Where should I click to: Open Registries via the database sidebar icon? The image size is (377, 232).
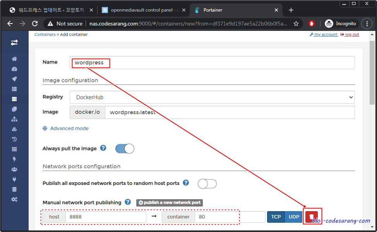pyautogui.click(x=14, y=189)
